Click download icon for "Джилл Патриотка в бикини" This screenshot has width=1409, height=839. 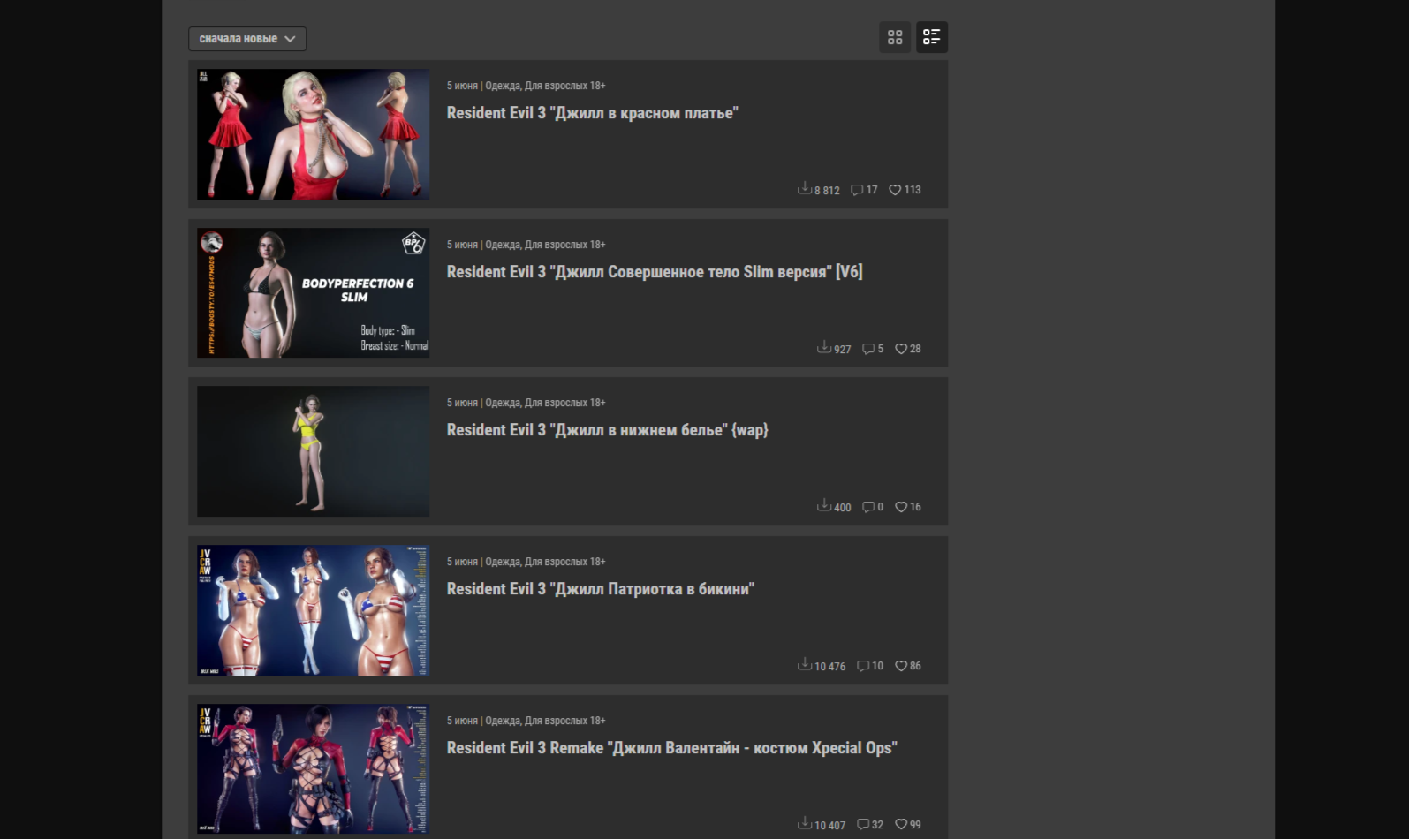805,665
